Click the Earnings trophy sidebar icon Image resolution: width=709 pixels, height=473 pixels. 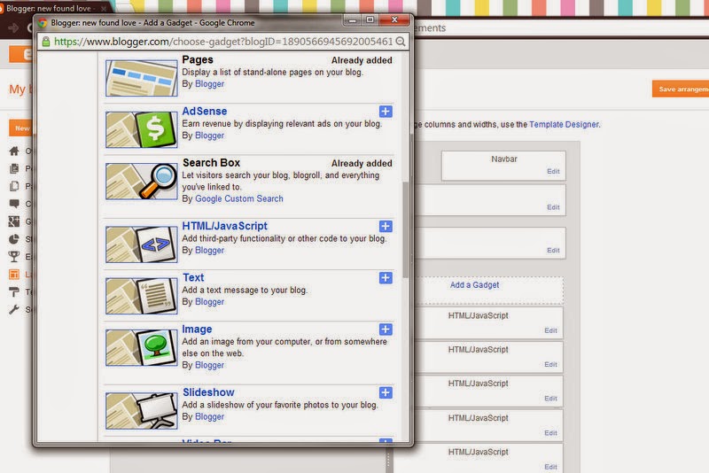click(14, 257)
